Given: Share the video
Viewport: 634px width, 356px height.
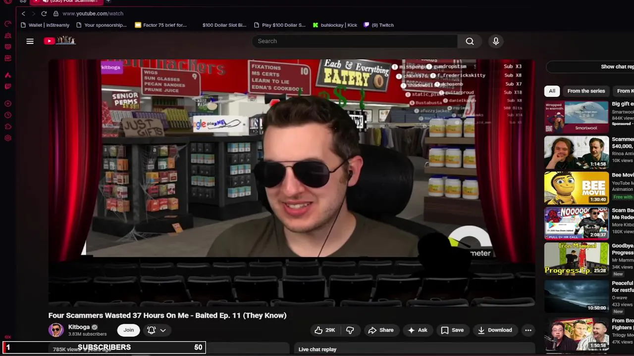Looking at the screenshot, I should [380, 330].
